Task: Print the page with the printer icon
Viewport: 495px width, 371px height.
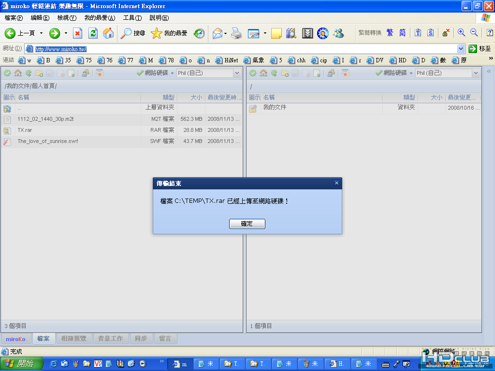Action: click(x=236, y=33)
